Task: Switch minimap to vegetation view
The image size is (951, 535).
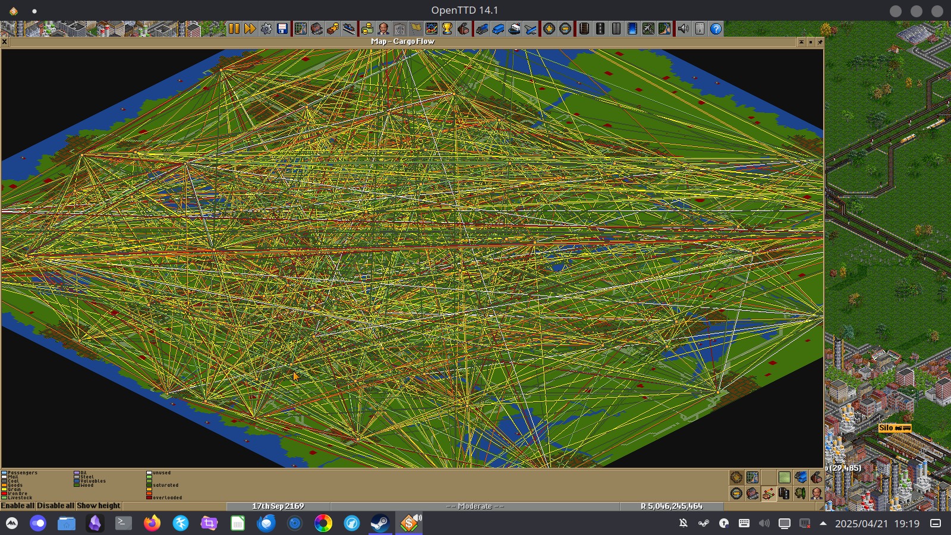Action: click(801, 493)
